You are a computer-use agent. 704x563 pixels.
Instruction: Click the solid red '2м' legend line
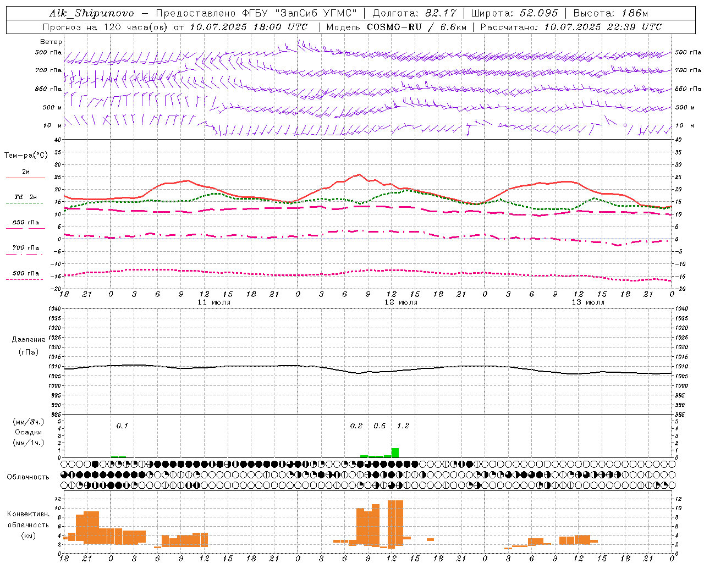coord(25,178)
